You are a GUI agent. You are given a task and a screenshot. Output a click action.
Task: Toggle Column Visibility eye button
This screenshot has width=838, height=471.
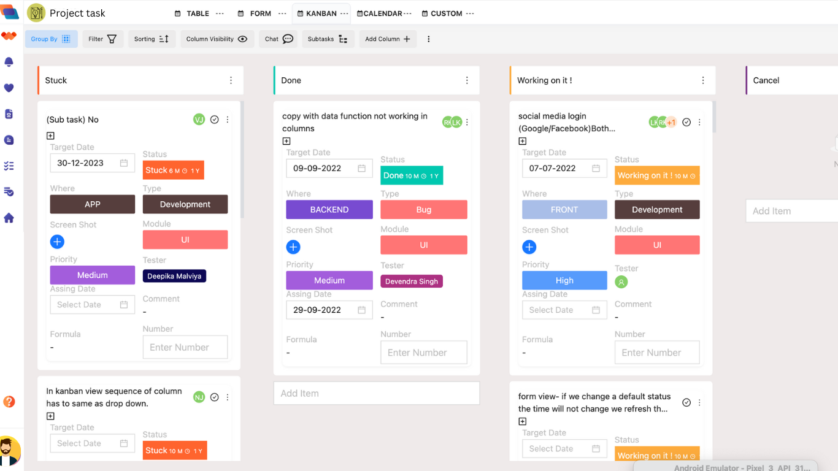coord(217,39)
